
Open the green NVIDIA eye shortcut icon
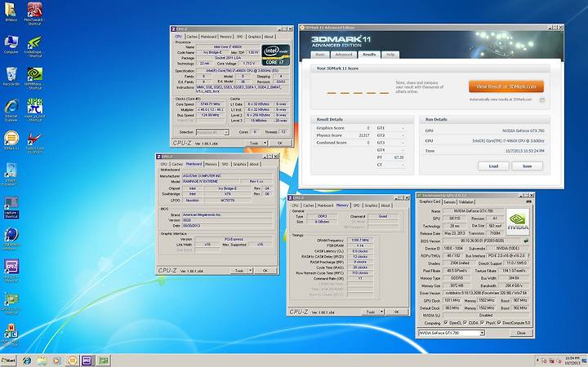[34, 78]
